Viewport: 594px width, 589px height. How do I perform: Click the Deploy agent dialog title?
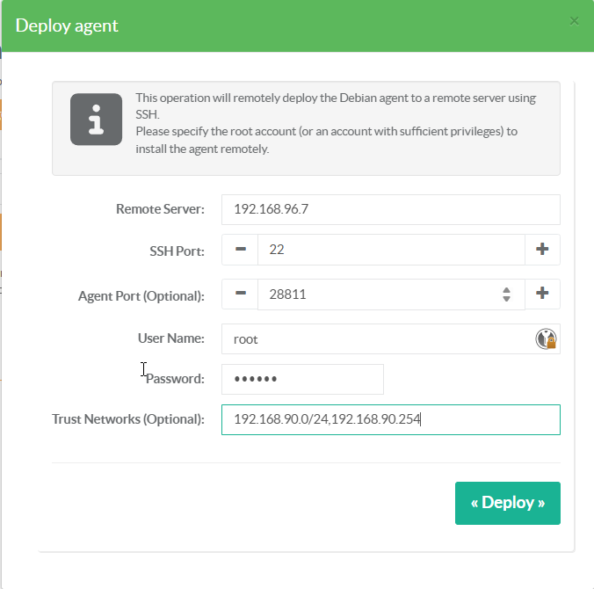67,25
